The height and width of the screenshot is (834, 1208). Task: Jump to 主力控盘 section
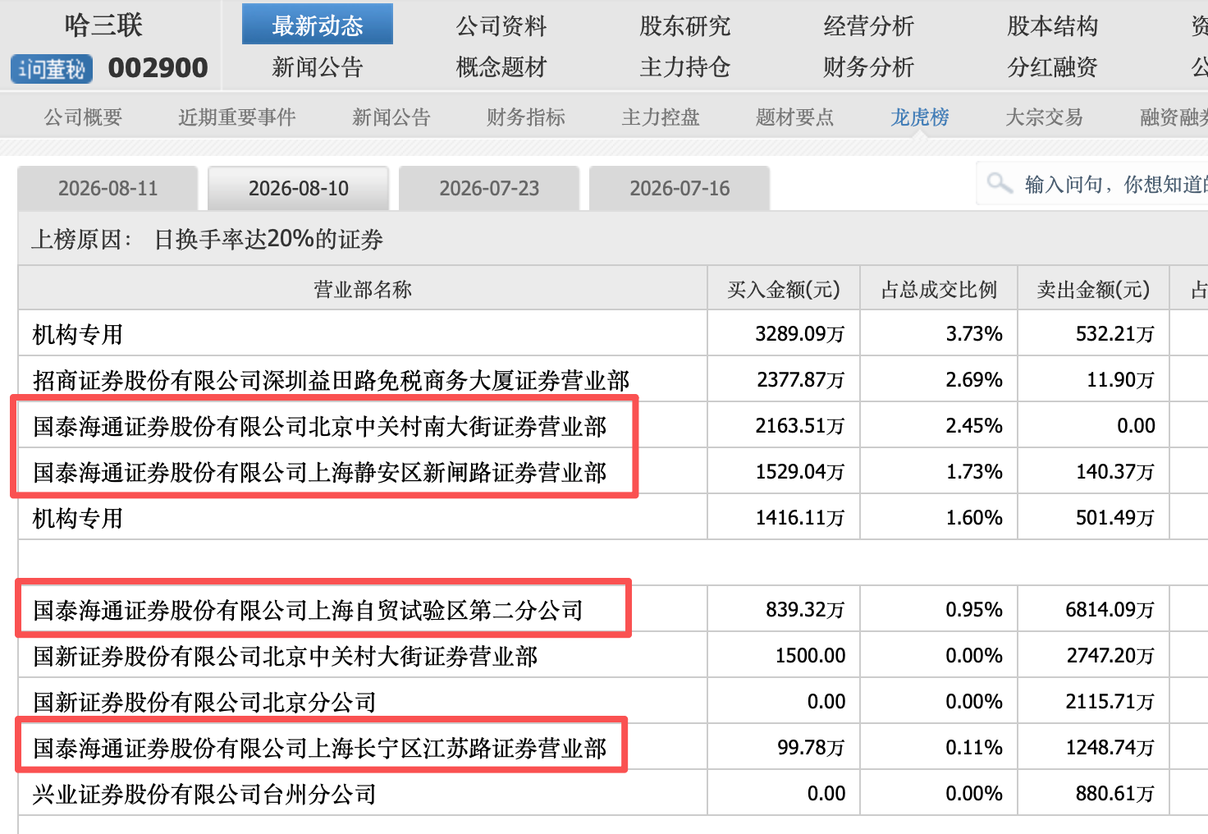click(661, 117)
